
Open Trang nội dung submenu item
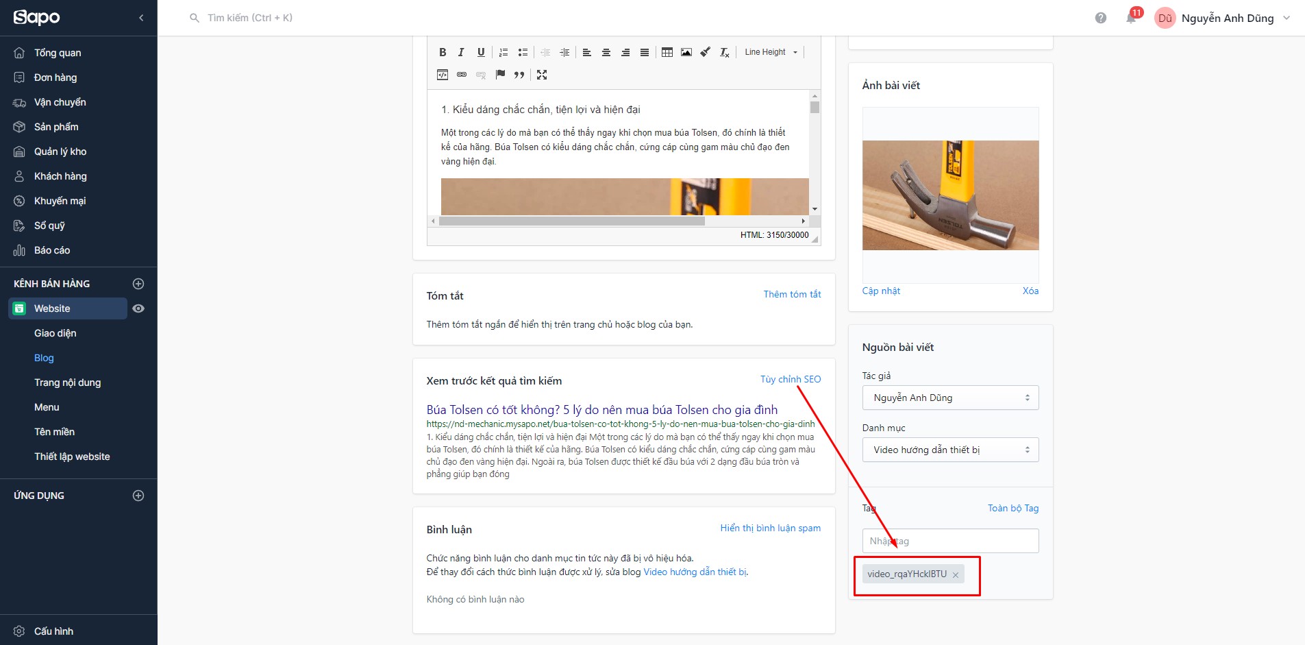tap(68, 382)
